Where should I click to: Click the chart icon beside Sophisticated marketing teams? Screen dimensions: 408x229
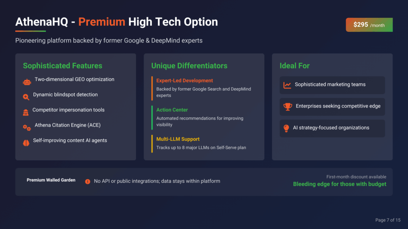pos(287,85)
